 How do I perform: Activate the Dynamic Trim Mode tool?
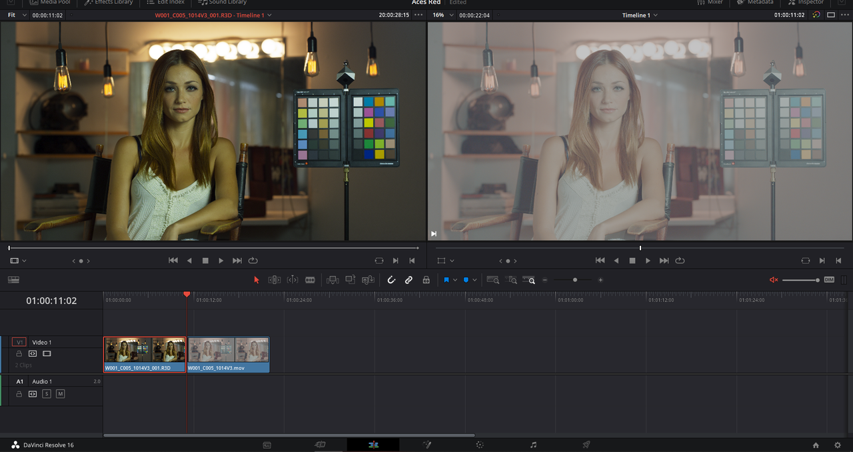point(292,280)
